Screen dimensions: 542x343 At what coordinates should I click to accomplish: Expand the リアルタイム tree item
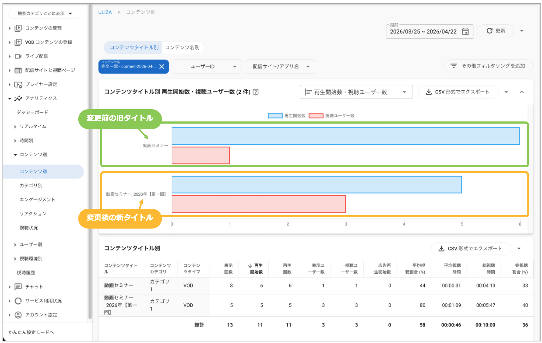tap(15, 127)
